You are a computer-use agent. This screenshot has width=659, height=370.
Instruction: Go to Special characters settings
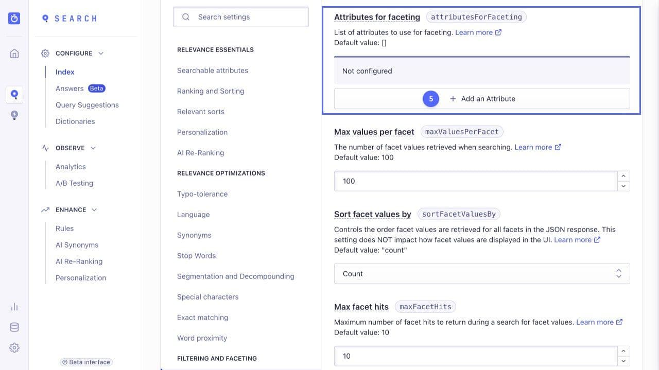207,297
